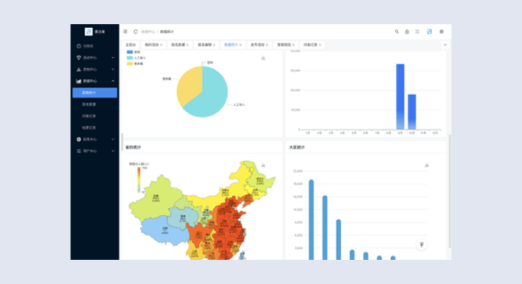The width and height of the screenshot is (522, 284).
Task: Switch to the 我的活动 tab
Action: 152,45
